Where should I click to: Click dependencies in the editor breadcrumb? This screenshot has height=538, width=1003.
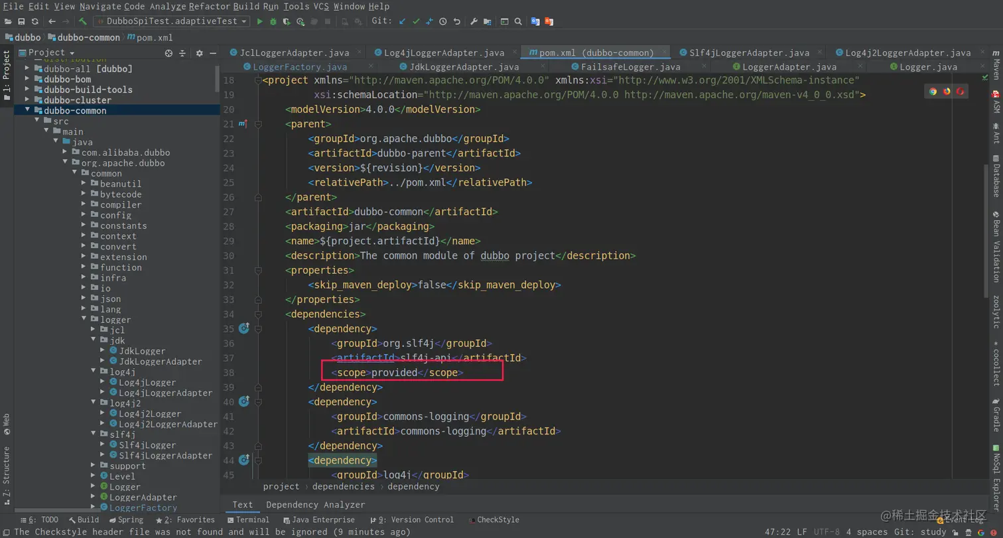click(x=344, y=486)
